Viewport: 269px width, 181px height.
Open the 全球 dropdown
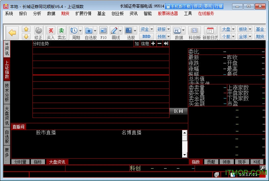pos(245,37)
